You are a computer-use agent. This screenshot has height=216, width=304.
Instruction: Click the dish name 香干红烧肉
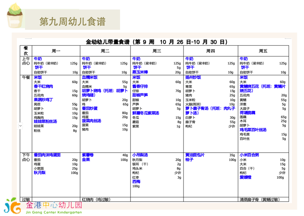(43, 86)
